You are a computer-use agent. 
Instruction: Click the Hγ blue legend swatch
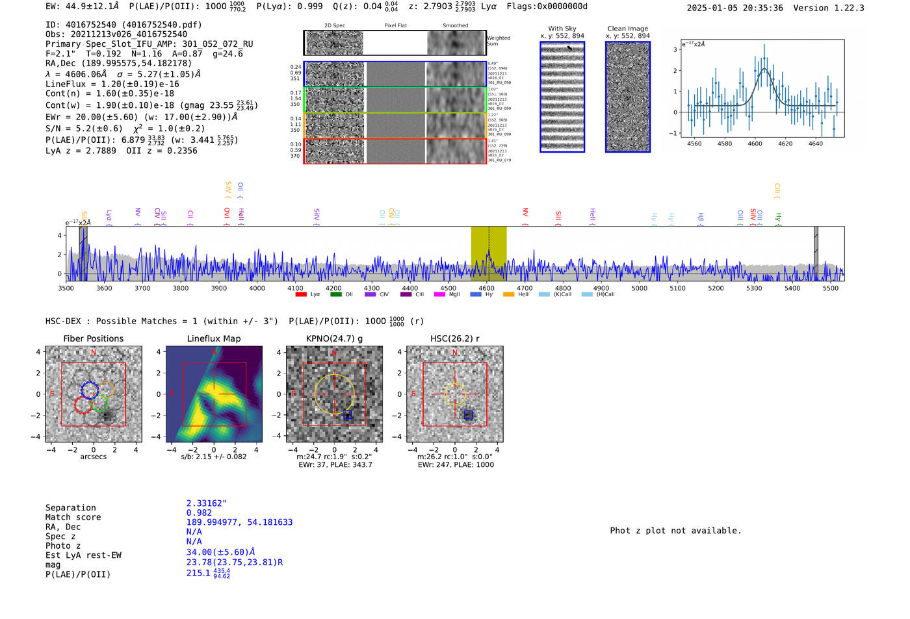point(476,295)
